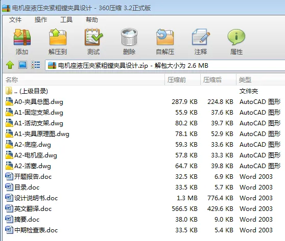Go up one level with green arrow
285x241 pixels.
(x=10, y=65)
